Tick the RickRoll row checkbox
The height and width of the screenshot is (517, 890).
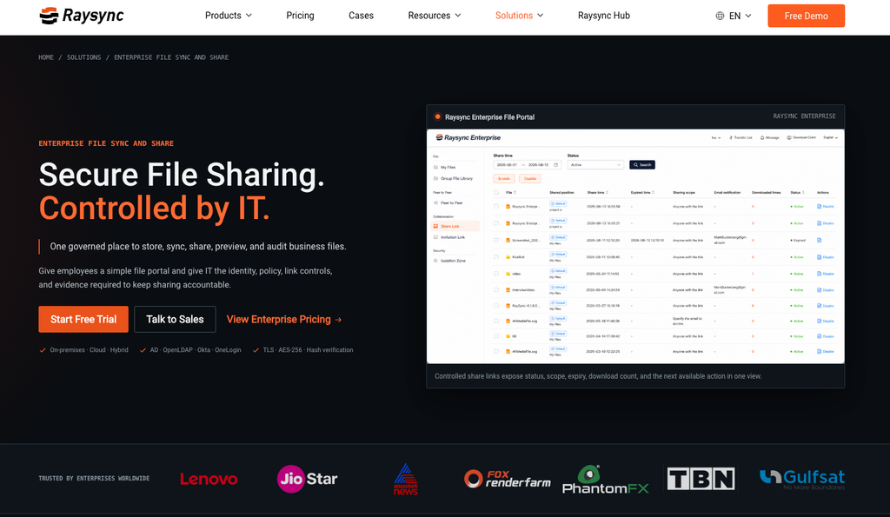pyautogui.click(x=496, y=257)
